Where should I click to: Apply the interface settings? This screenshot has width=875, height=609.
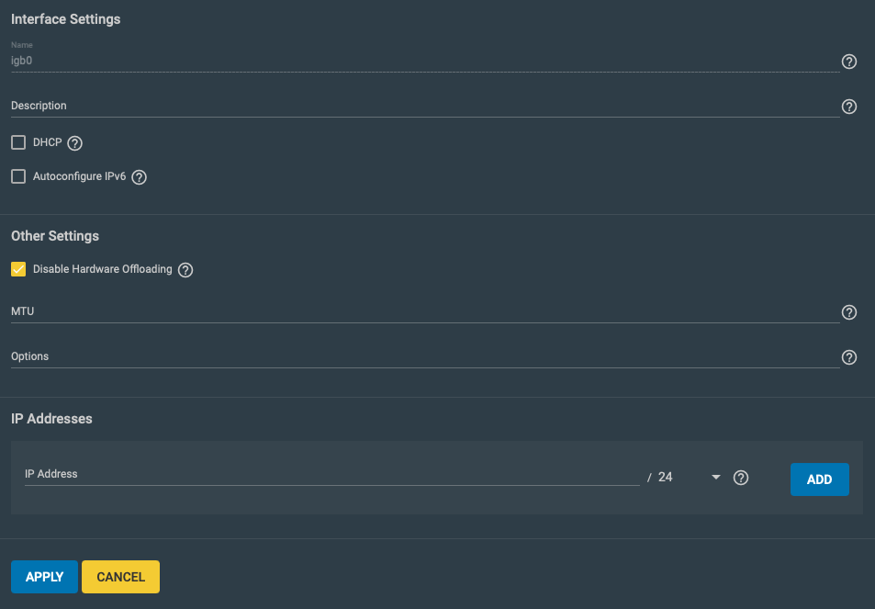click(x=45, y=577)
